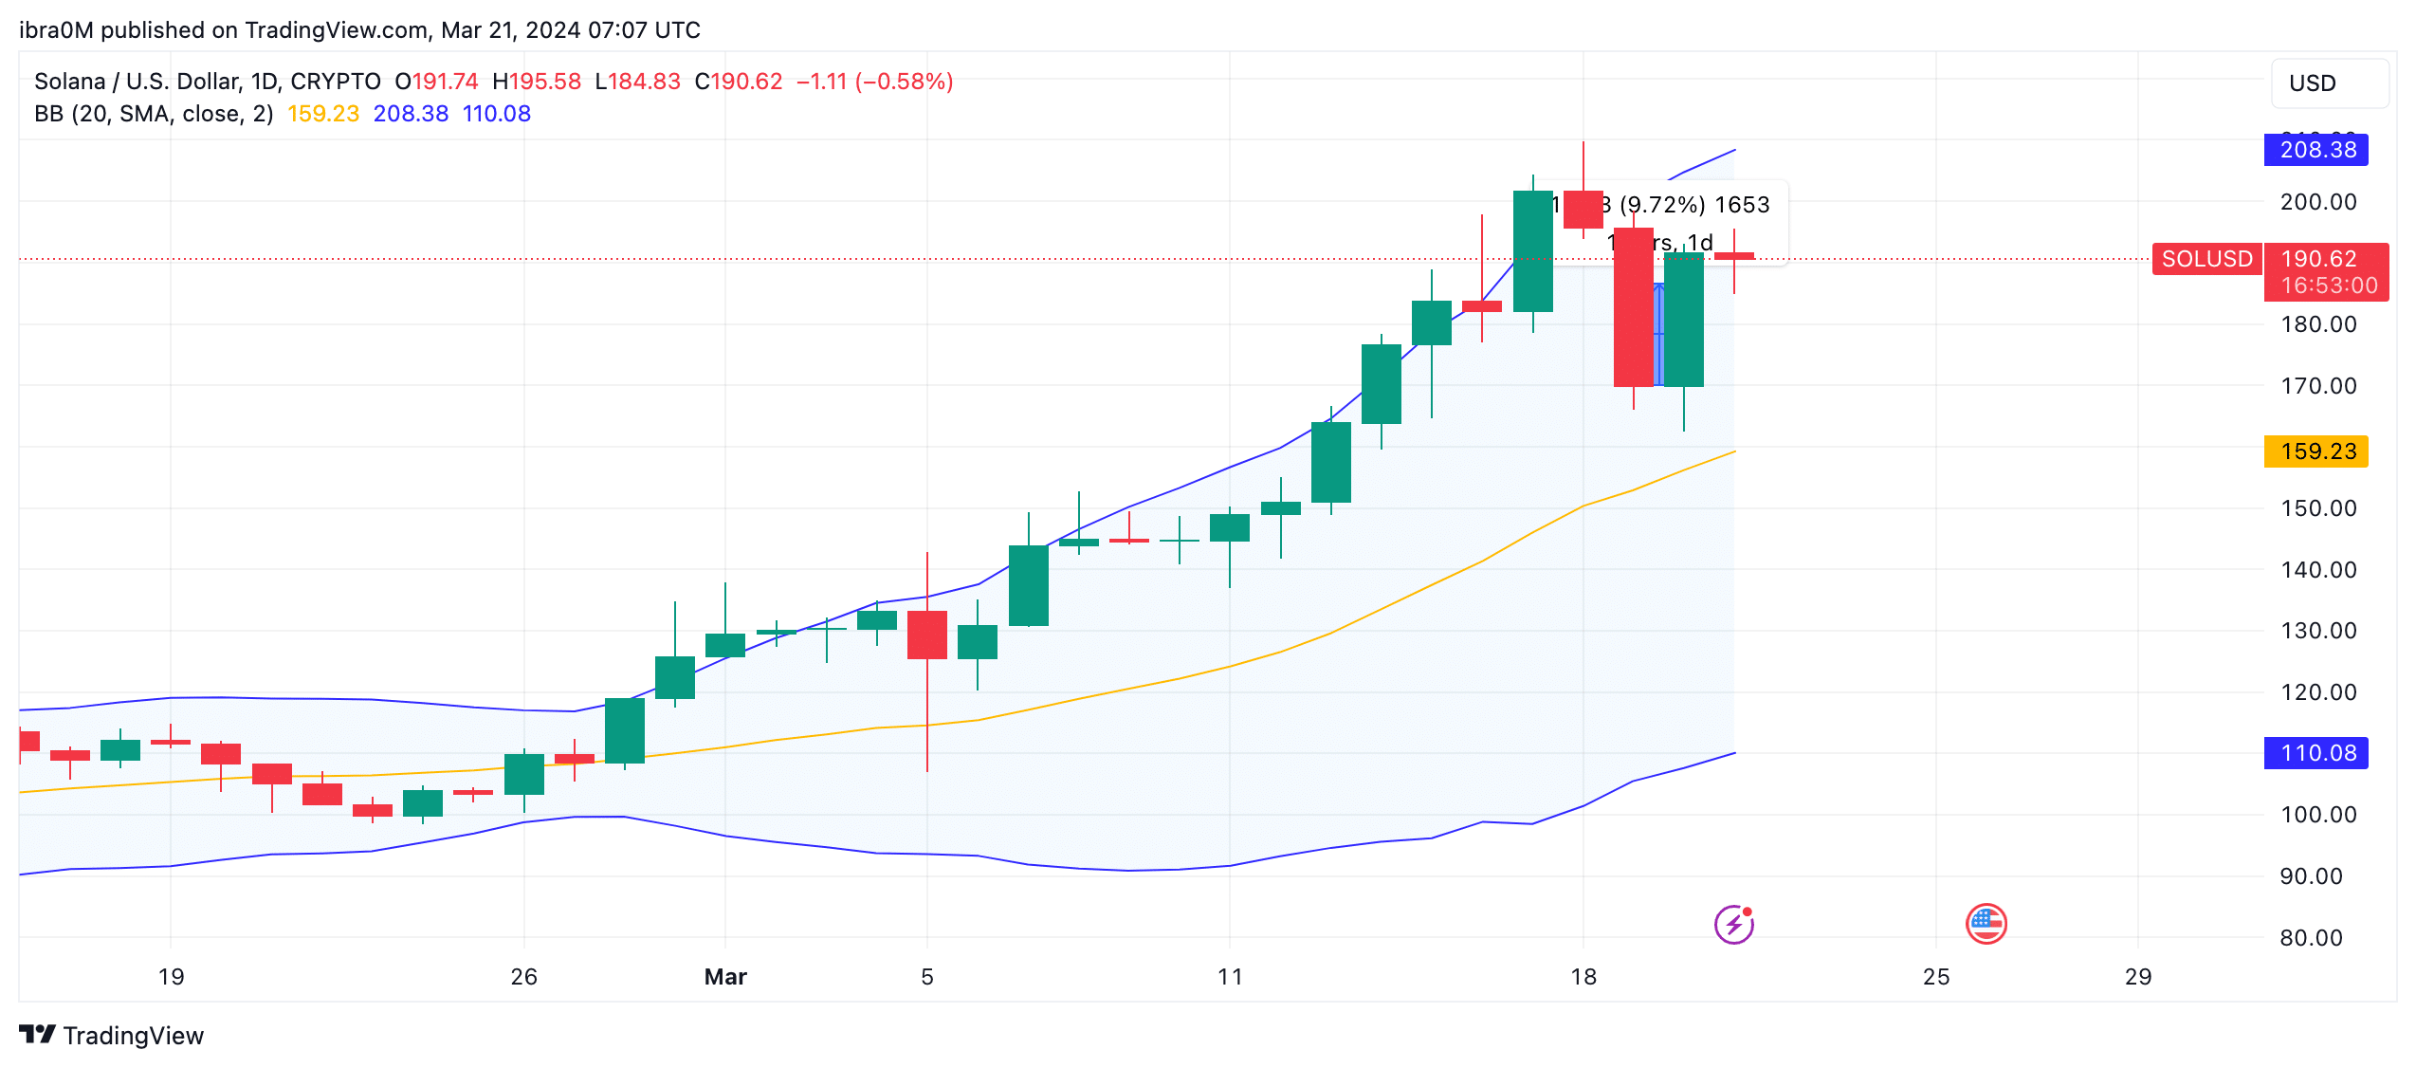Click the change −1.11 (−0.58%) text
The width and height of the screenshot is (2416, 1068).
(x=874, y=82)
